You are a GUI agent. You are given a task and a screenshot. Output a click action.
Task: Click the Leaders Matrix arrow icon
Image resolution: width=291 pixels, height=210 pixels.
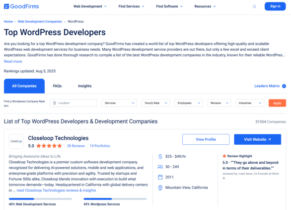click(x=284, y=86)
